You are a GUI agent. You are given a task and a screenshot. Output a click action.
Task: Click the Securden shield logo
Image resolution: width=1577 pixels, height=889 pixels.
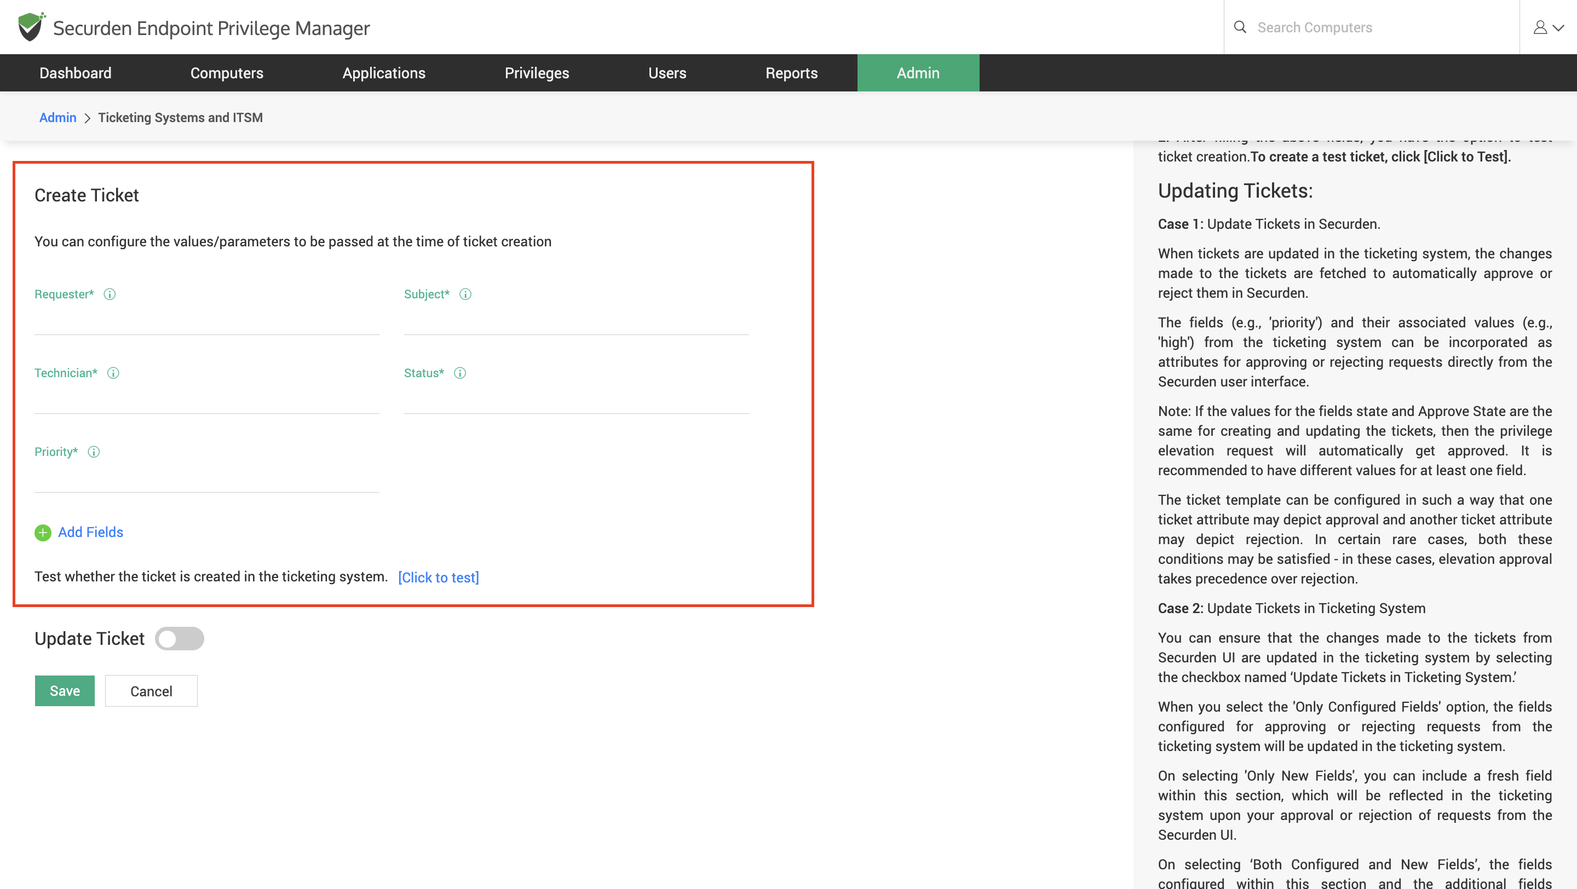pyautogui.click(x=31, y=27)
